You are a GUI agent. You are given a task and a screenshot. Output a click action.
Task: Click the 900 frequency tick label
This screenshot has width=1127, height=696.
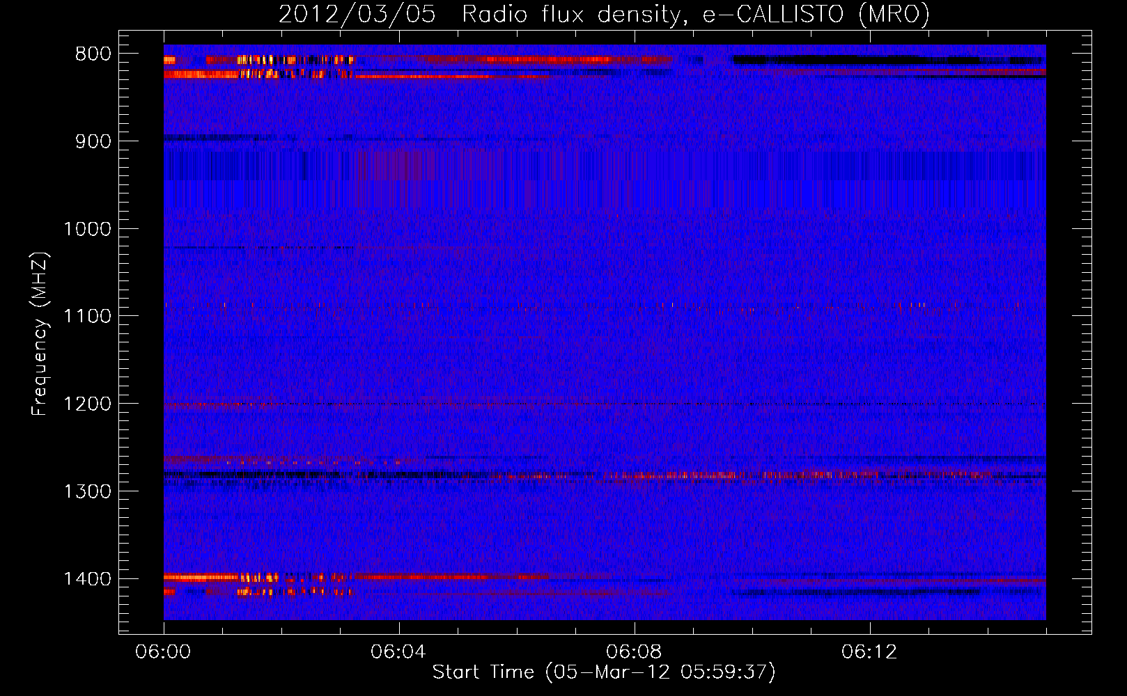point(93,141)
